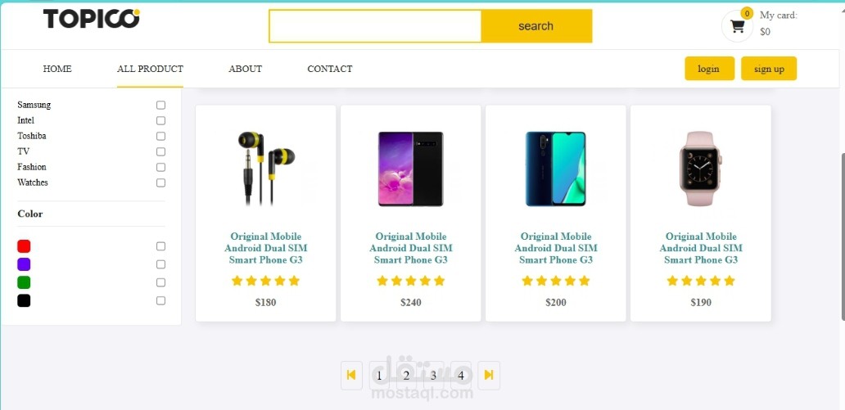Tick the Toshiba filter checkbox
Image resolution: width=845 pixels, height=410 pixels.
pos(160,137)
